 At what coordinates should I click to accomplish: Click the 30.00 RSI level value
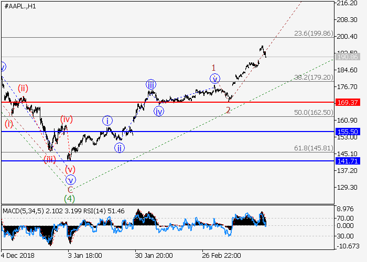(345, 236)
